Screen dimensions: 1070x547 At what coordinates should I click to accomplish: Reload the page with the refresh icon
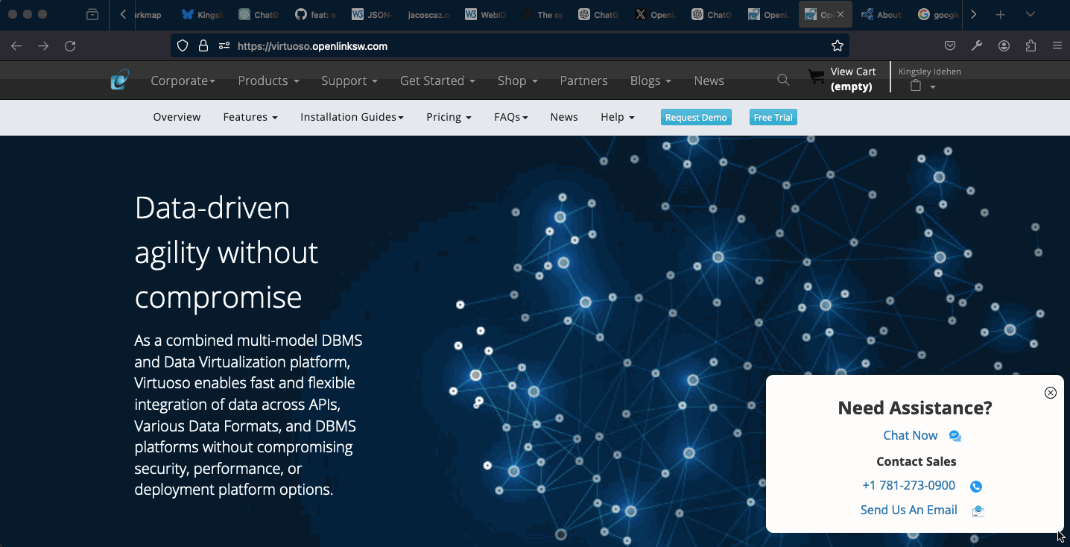pyautogui.click(x=70, y=46)
